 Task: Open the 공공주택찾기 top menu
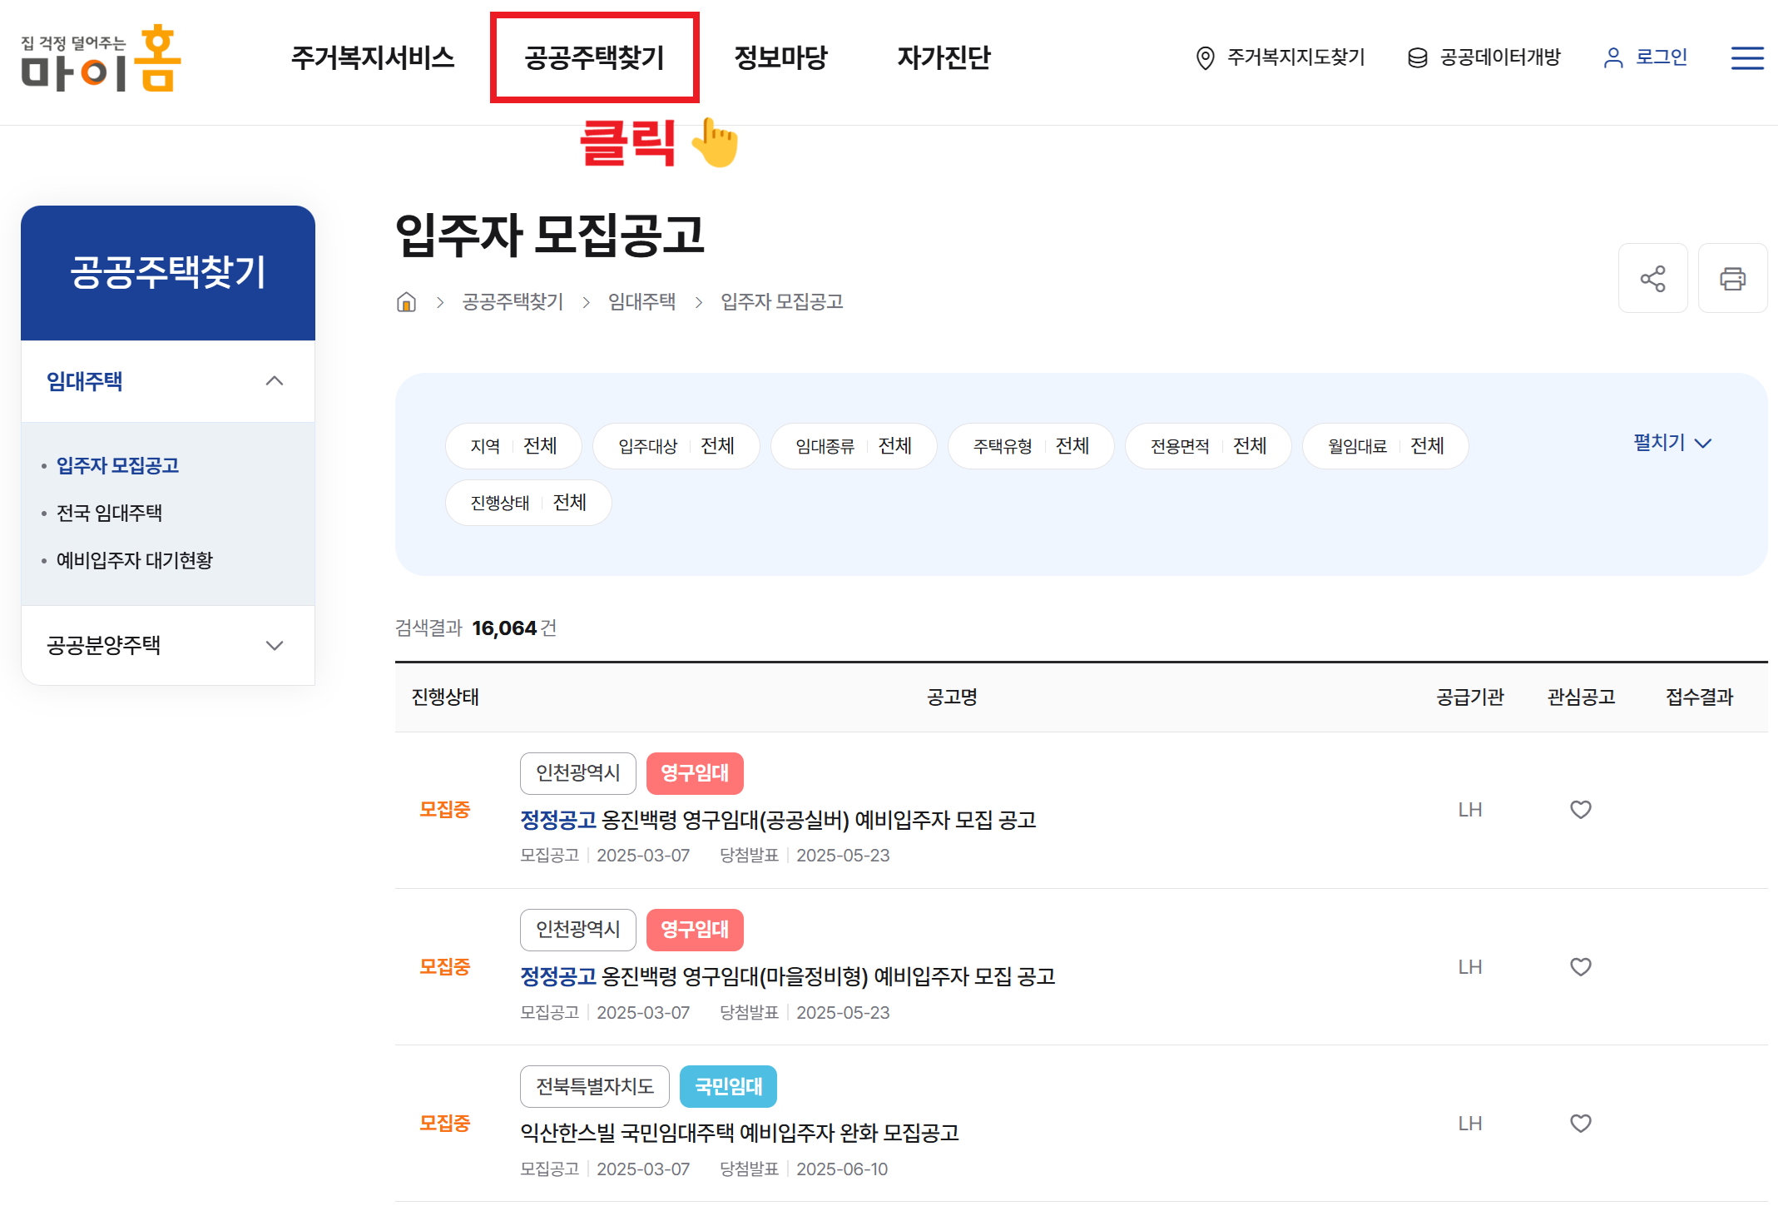click(x=594, y=57)
